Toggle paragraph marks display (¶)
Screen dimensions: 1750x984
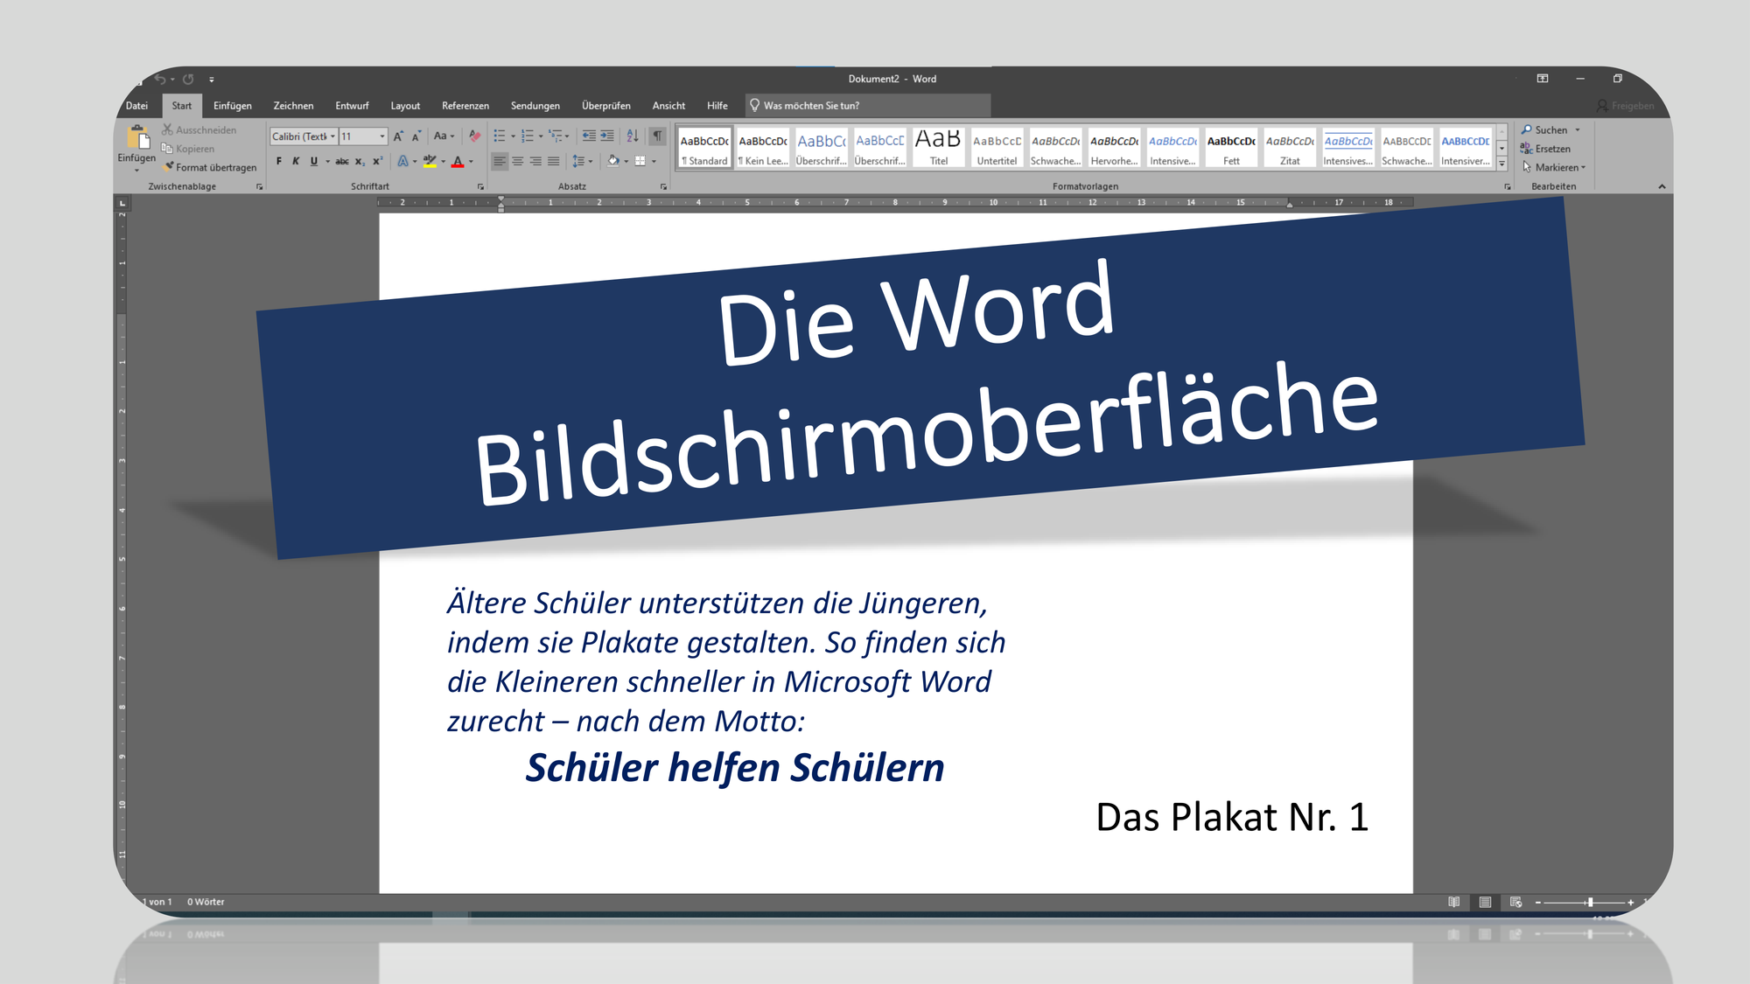[x=657, y=136]
